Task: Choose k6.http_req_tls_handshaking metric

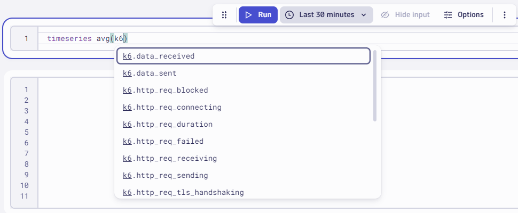Action: pos(244,193)
